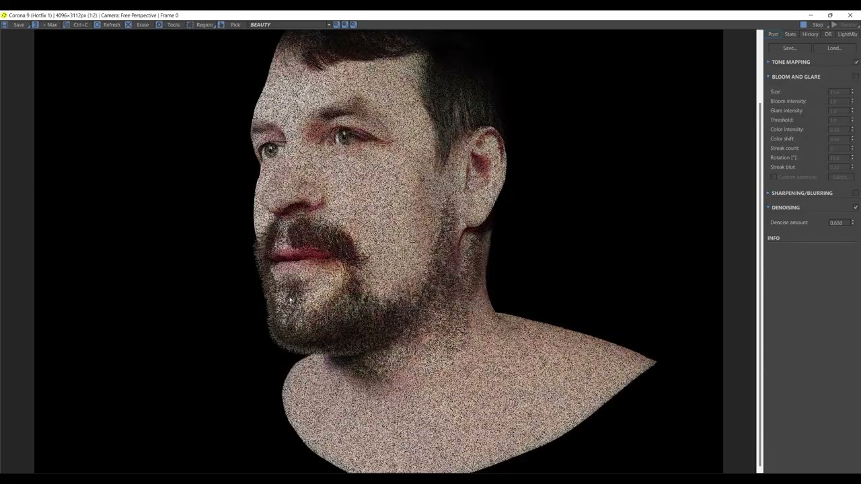Click the middle zoom magnifier icon
Screen dimensions: 861x484
(x=345, y=25)
